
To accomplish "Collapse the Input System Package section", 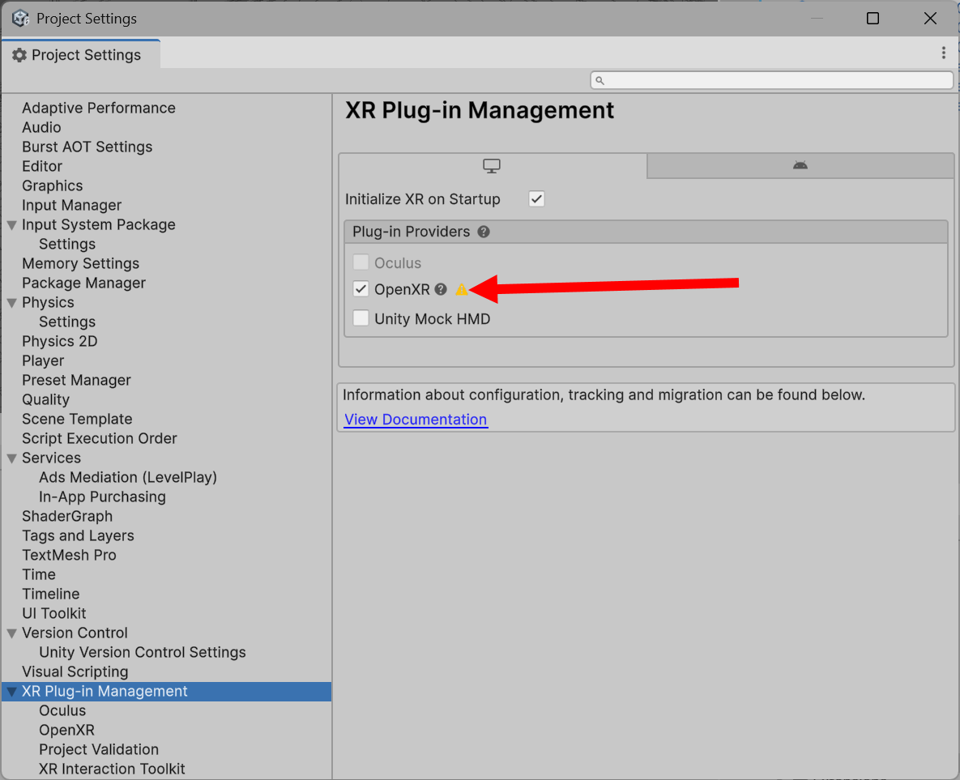I will 11,225.
